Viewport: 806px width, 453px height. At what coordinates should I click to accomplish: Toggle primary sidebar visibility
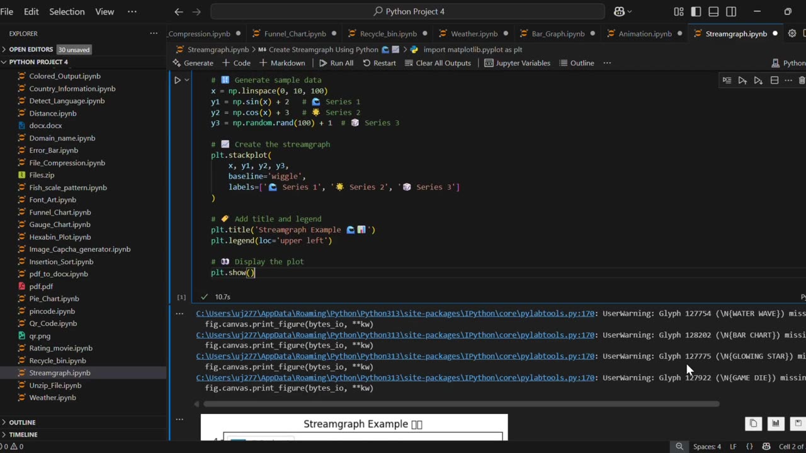[x=696, y=11]
